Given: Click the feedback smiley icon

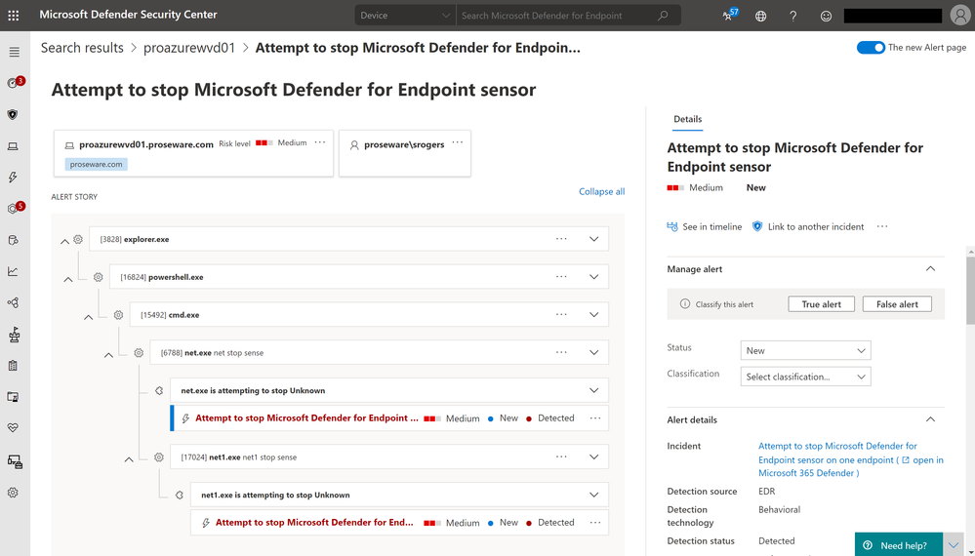Looking at the screenshot, I should click(826, 17).
